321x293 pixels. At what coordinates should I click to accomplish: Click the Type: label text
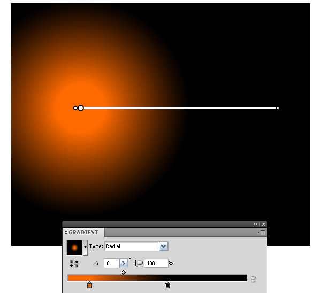[96, 246]
